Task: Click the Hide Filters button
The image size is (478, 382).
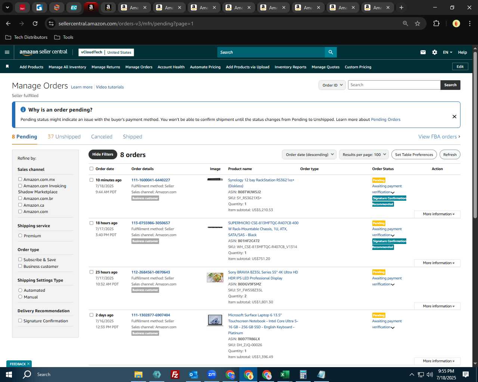Action: 102,154
